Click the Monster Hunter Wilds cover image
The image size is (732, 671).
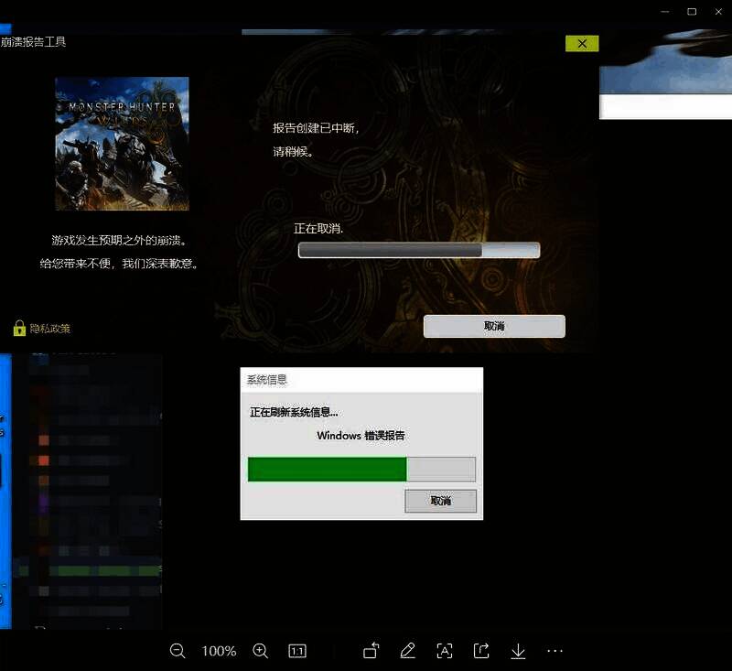[x=122, y=144]
